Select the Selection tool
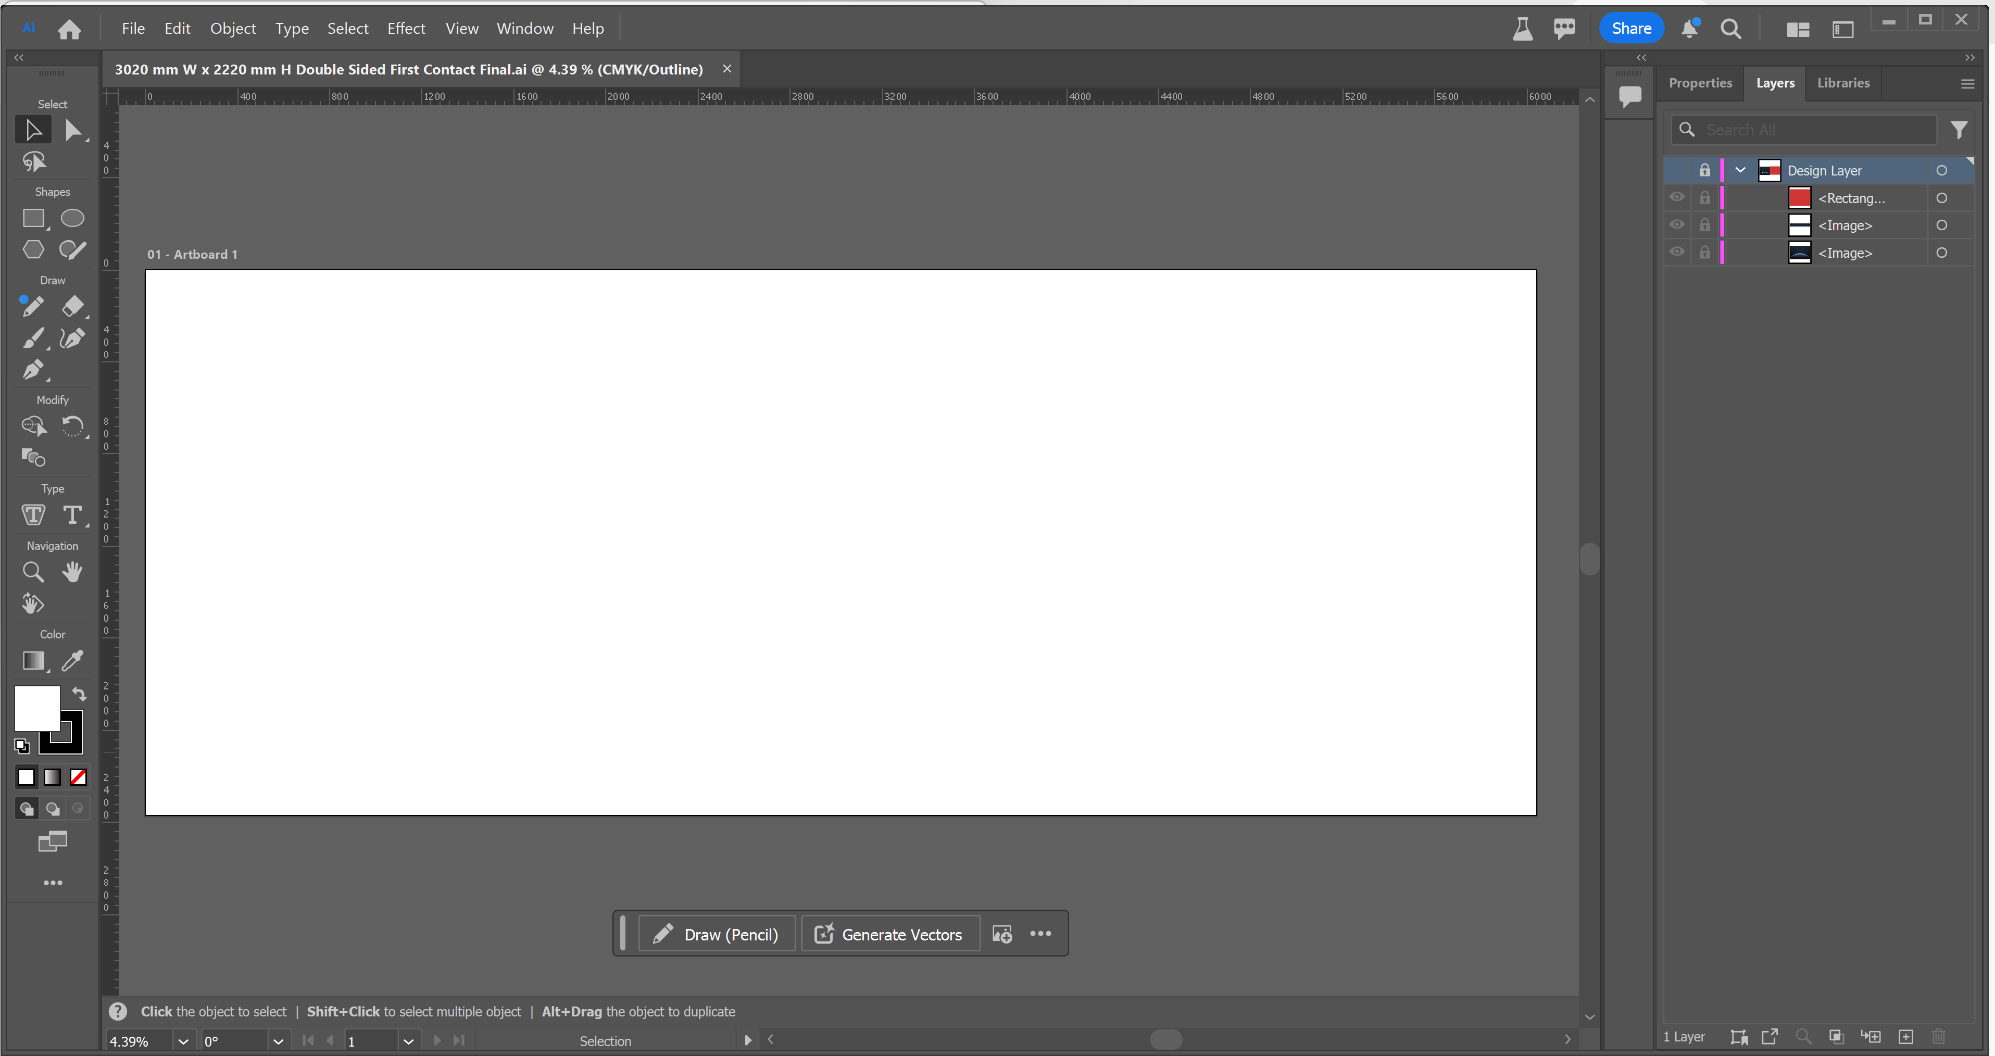 click(x=32, y=129)
